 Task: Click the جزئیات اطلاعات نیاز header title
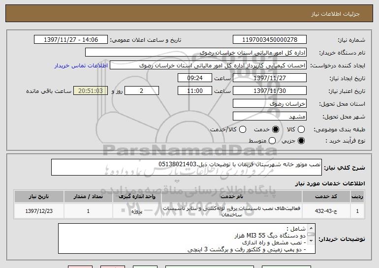[335, 14]
